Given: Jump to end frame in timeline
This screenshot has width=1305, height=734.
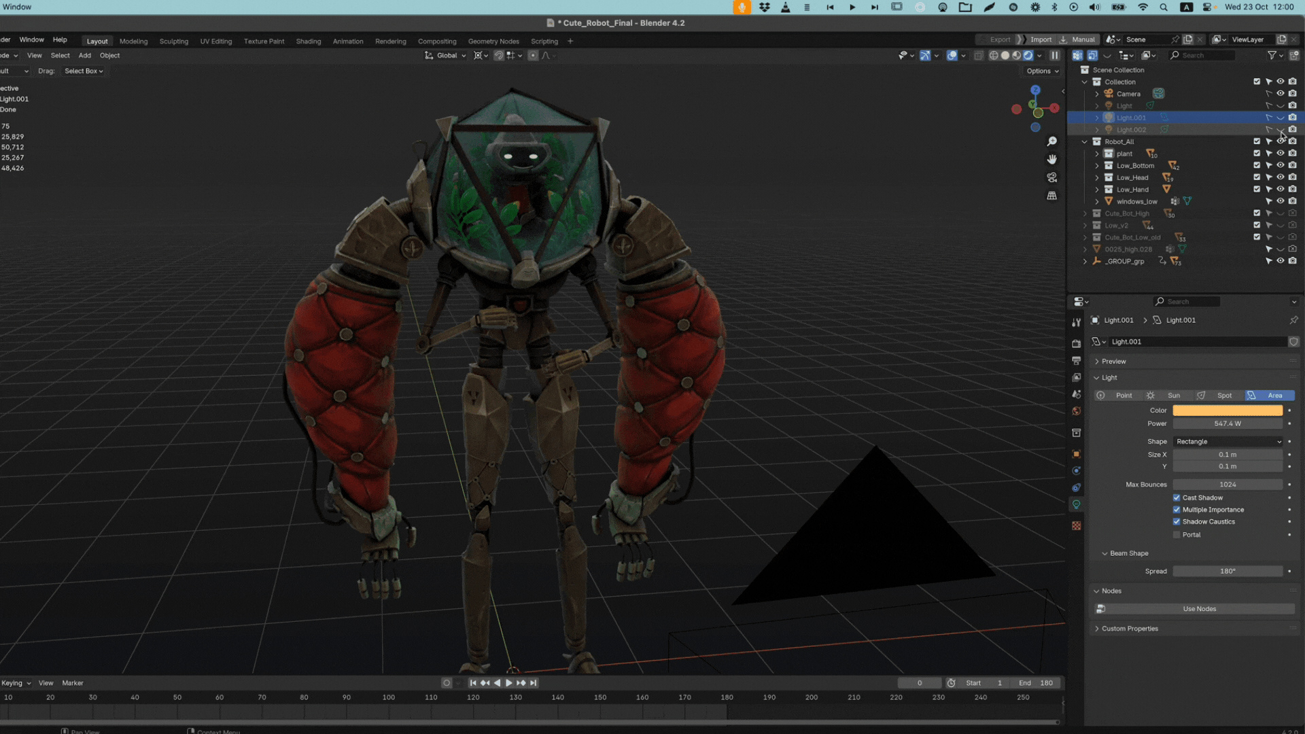Looking at the screenshot, I should [x=534, y=683].
